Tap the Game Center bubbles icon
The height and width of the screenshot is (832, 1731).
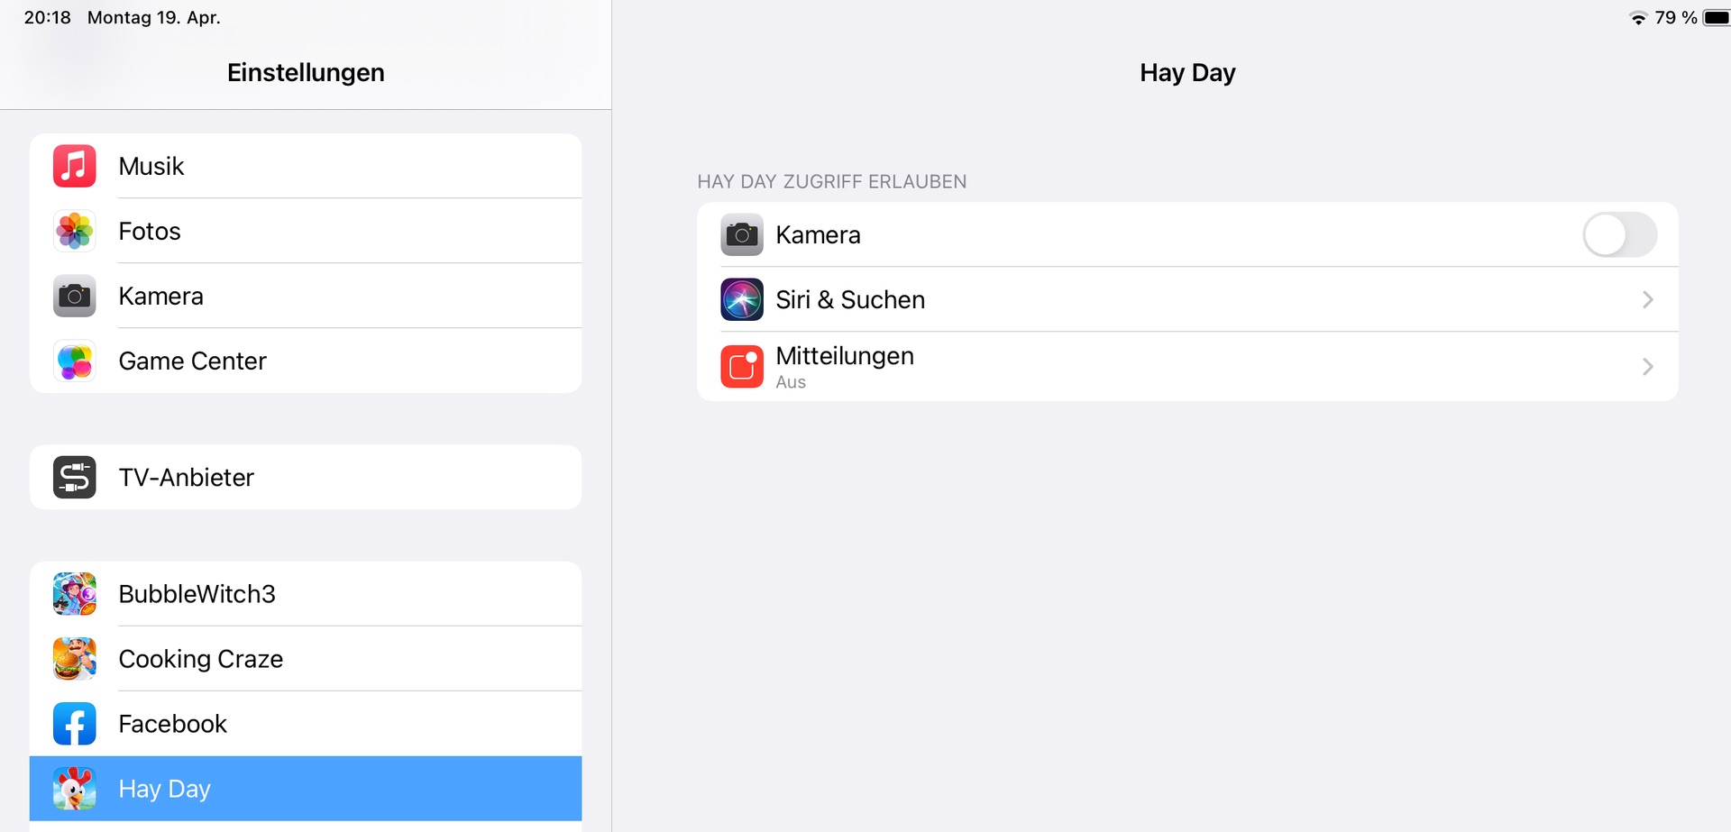(x=74, y=361)
